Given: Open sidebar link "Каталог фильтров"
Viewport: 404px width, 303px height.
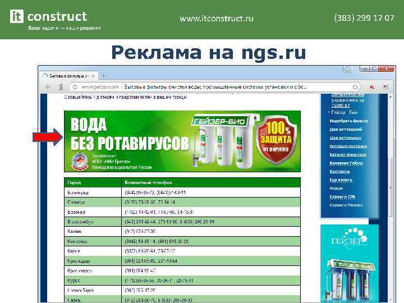Looking at the screenshot, I should tap(348, 155).
